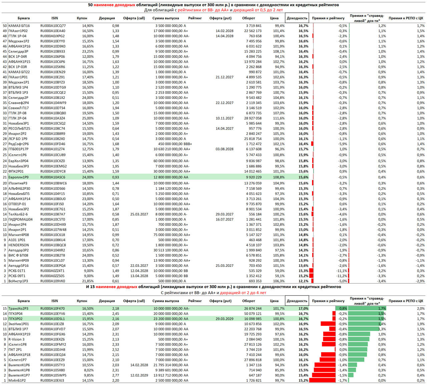Click the ЭкоНив1Р01 bond name

pyautogui.click(x=19, y=324)
